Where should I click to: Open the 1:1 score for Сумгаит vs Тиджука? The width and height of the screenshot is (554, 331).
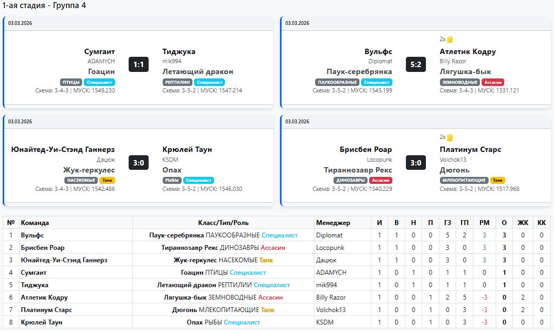pyautogui.click(x=138, y=65)
